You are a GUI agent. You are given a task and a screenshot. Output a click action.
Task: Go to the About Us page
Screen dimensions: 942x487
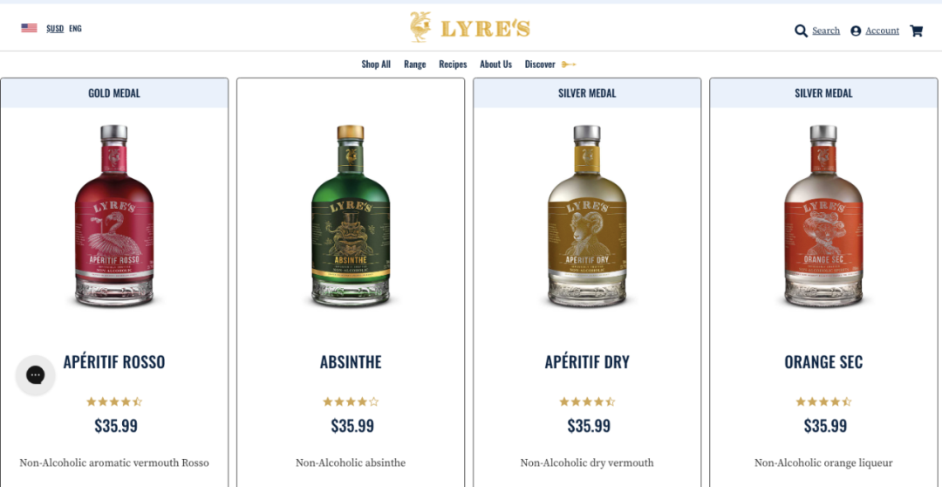click(495, 65)
